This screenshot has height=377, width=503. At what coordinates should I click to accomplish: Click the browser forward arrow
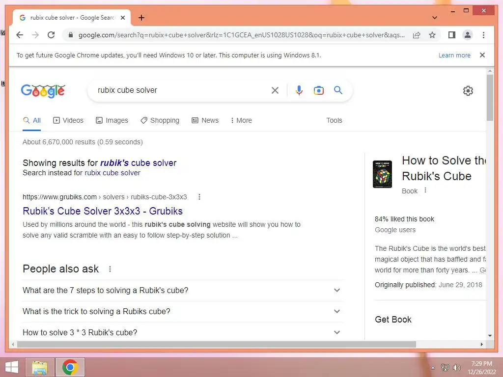[x=35, y=35]
